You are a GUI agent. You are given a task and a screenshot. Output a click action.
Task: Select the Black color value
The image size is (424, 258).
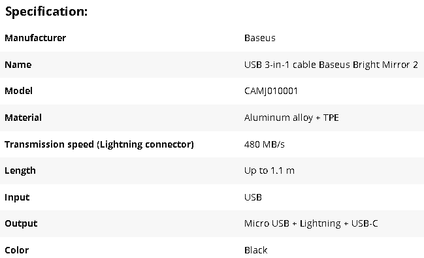coord(256,250)
